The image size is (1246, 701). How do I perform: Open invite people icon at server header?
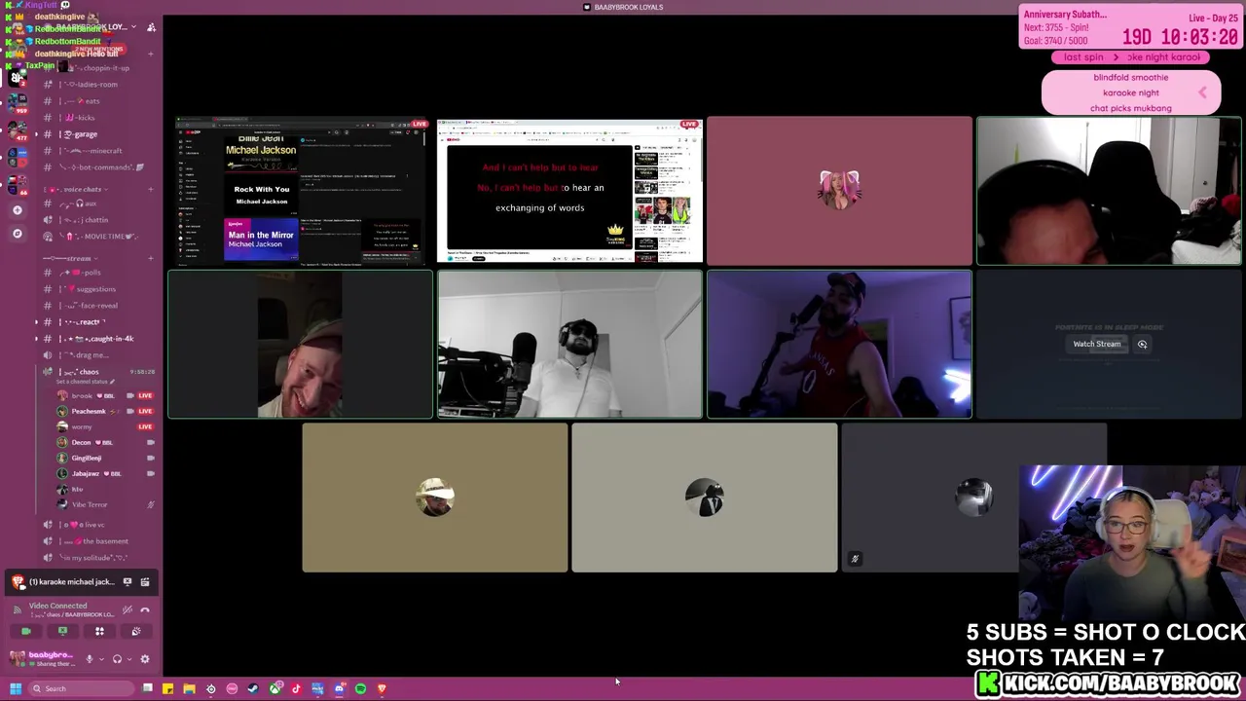coord(151,27)
